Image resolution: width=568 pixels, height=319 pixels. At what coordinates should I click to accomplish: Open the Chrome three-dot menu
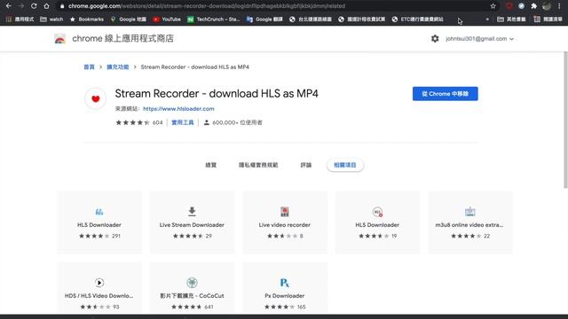pos(559,6)
